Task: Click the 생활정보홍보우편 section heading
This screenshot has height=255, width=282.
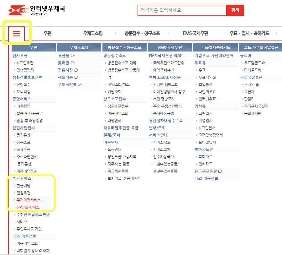Action: pyautogui.click(x=27, y=77)
